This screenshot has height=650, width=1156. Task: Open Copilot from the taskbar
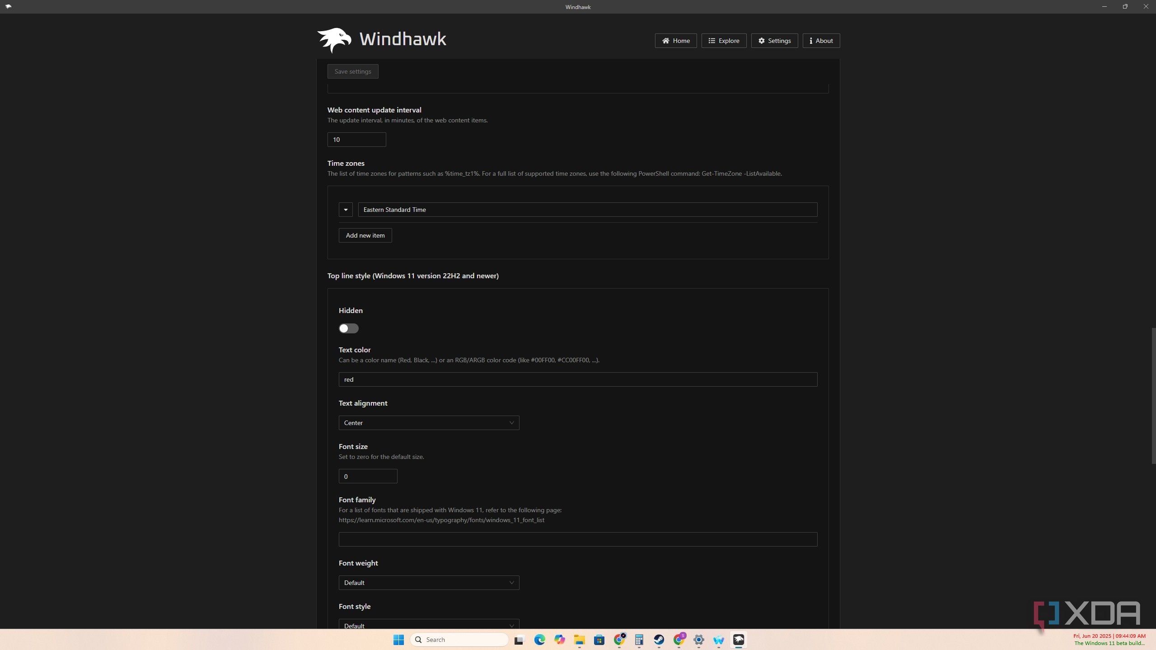click(x=559, y=640)
